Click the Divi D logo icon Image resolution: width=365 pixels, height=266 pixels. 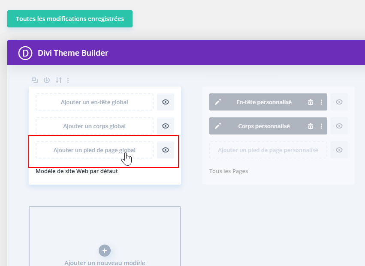[x=25, y=53]
